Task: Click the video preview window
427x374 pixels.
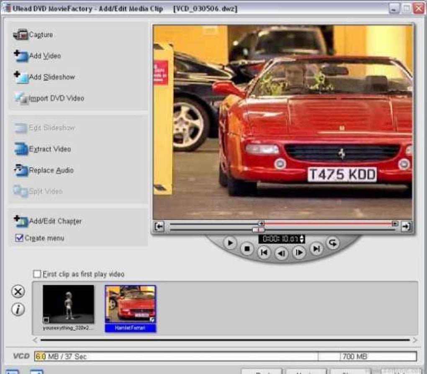Action: 283,122
